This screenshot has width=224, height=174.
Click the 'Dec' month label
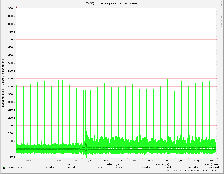(x=75, y=161)
